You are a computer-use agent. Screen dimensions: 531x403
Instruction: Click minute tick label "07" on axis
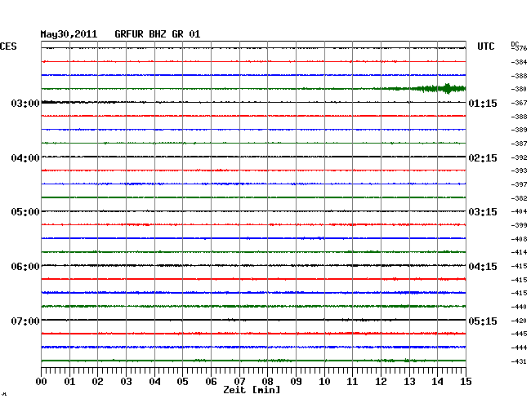[x=239, y=381]
